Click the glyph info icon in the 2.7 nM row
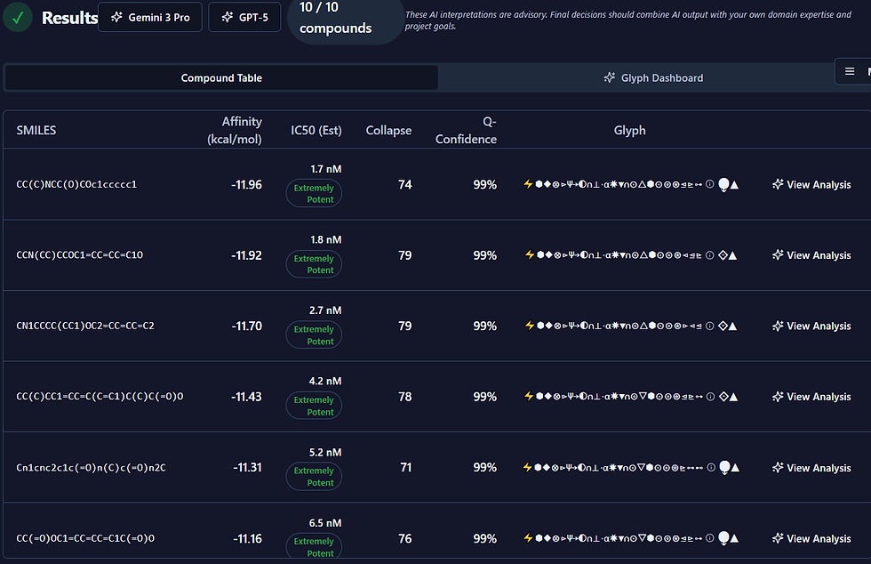The height and width of the screenshot is (564, 871). pos(710,326)
